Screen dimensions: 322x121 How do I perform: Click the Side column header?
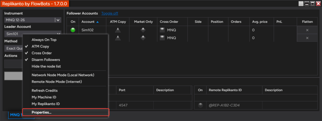click(x=198, y=22)
